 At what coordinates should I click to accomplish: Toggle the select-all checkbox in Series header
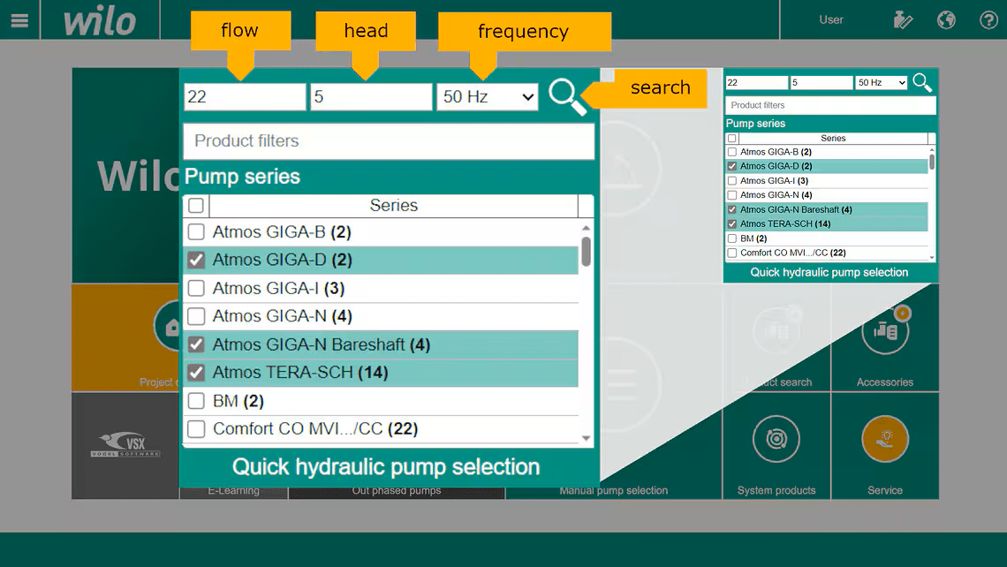196,206
